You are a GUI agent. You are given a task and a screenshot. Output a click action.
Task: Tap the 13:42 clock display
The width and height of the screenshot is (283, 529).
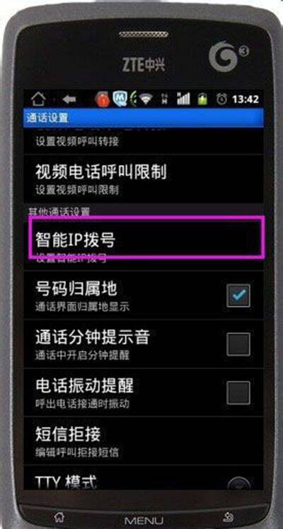(x=246, y=99)
